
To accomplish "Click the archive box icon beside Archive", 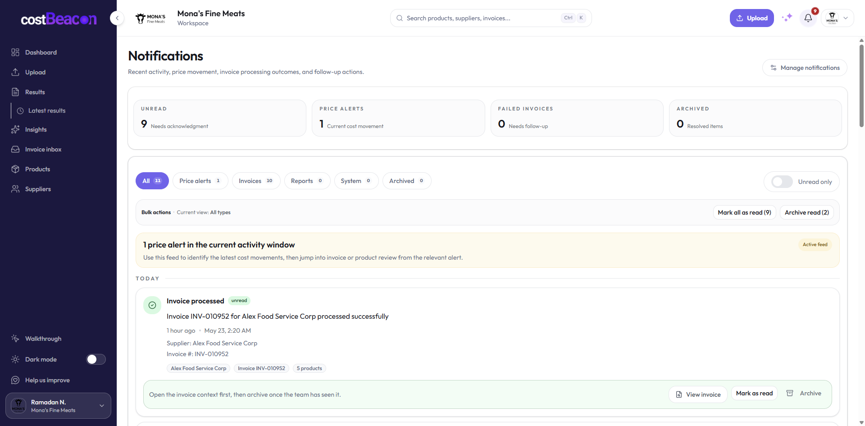I will (790, 393).
